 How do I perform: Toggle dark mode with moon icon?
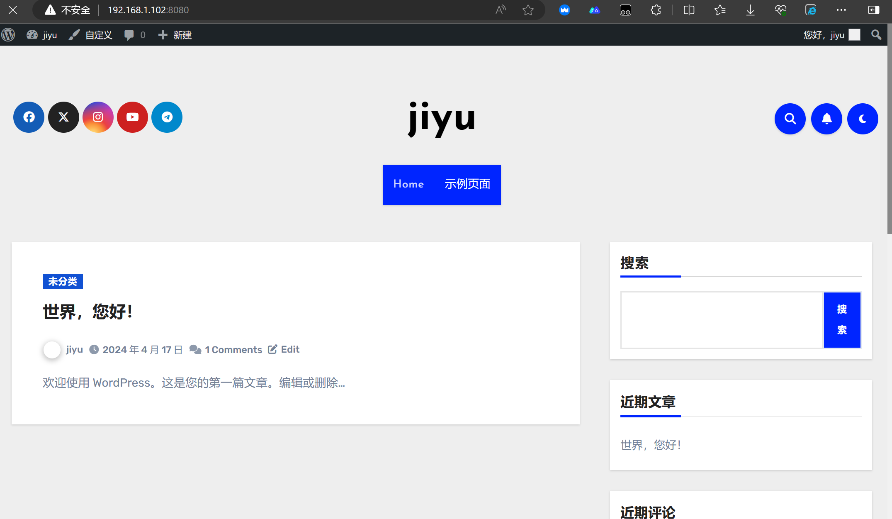[863, 119]
